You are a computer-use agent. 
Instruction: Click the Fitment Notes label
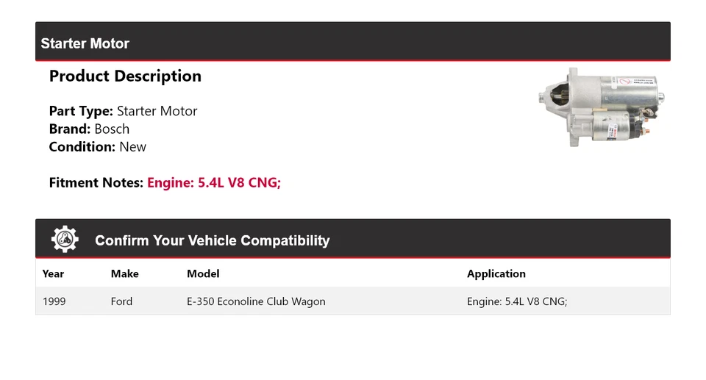point(96,183)
